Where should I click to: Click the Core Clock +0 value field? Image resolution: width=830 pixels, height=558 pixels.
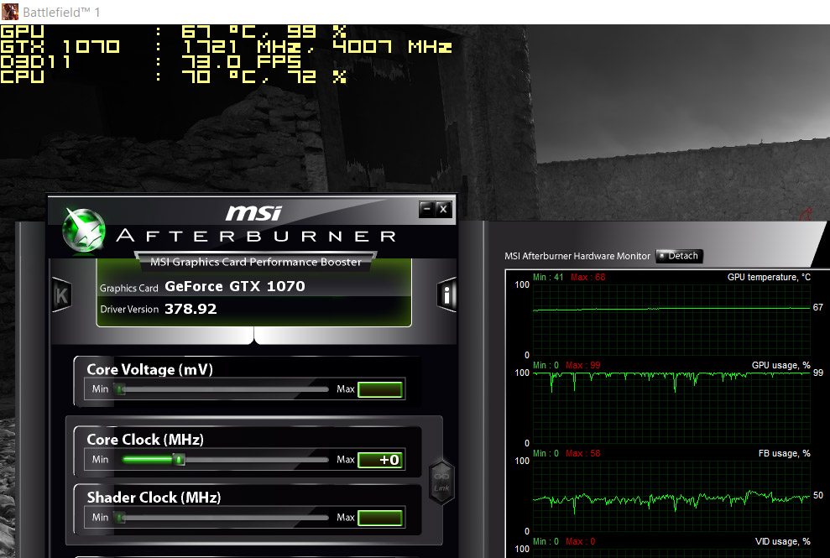point(380,460)
